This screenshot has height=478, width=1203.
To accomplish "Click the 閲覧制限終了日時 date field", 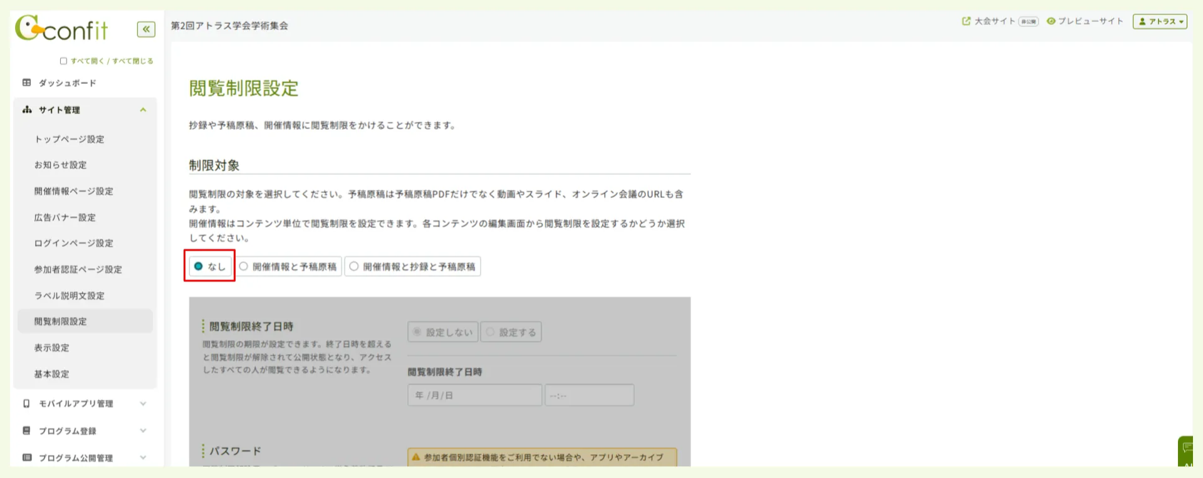I will (474, 395).
